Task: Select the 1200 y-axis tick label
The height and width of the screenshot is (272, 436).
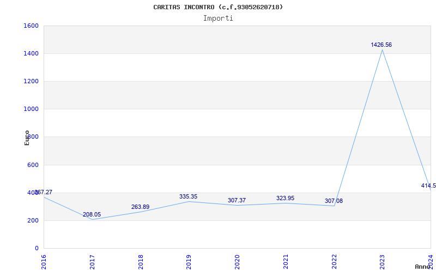Action: 31,81
